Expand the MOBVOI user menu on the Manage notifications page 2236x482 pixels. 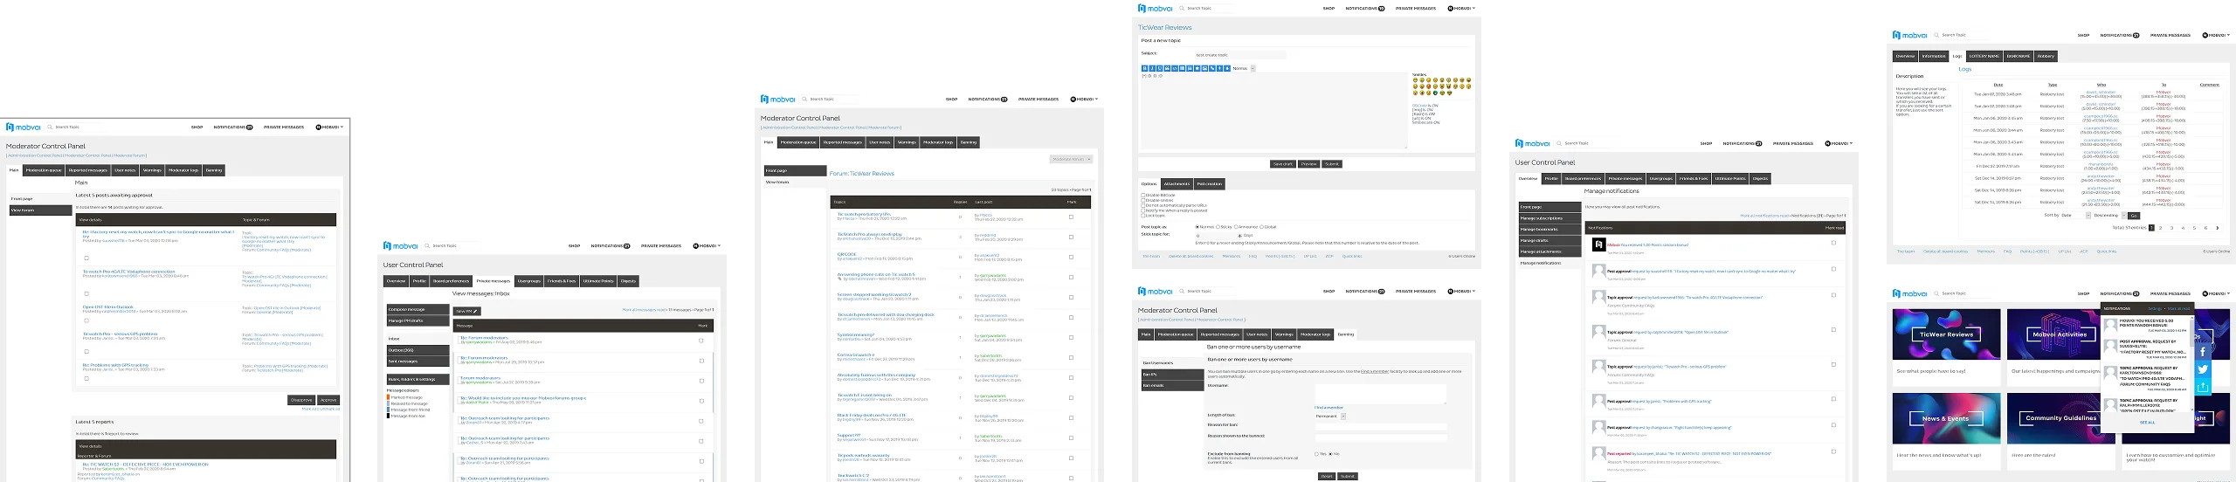1839,143
